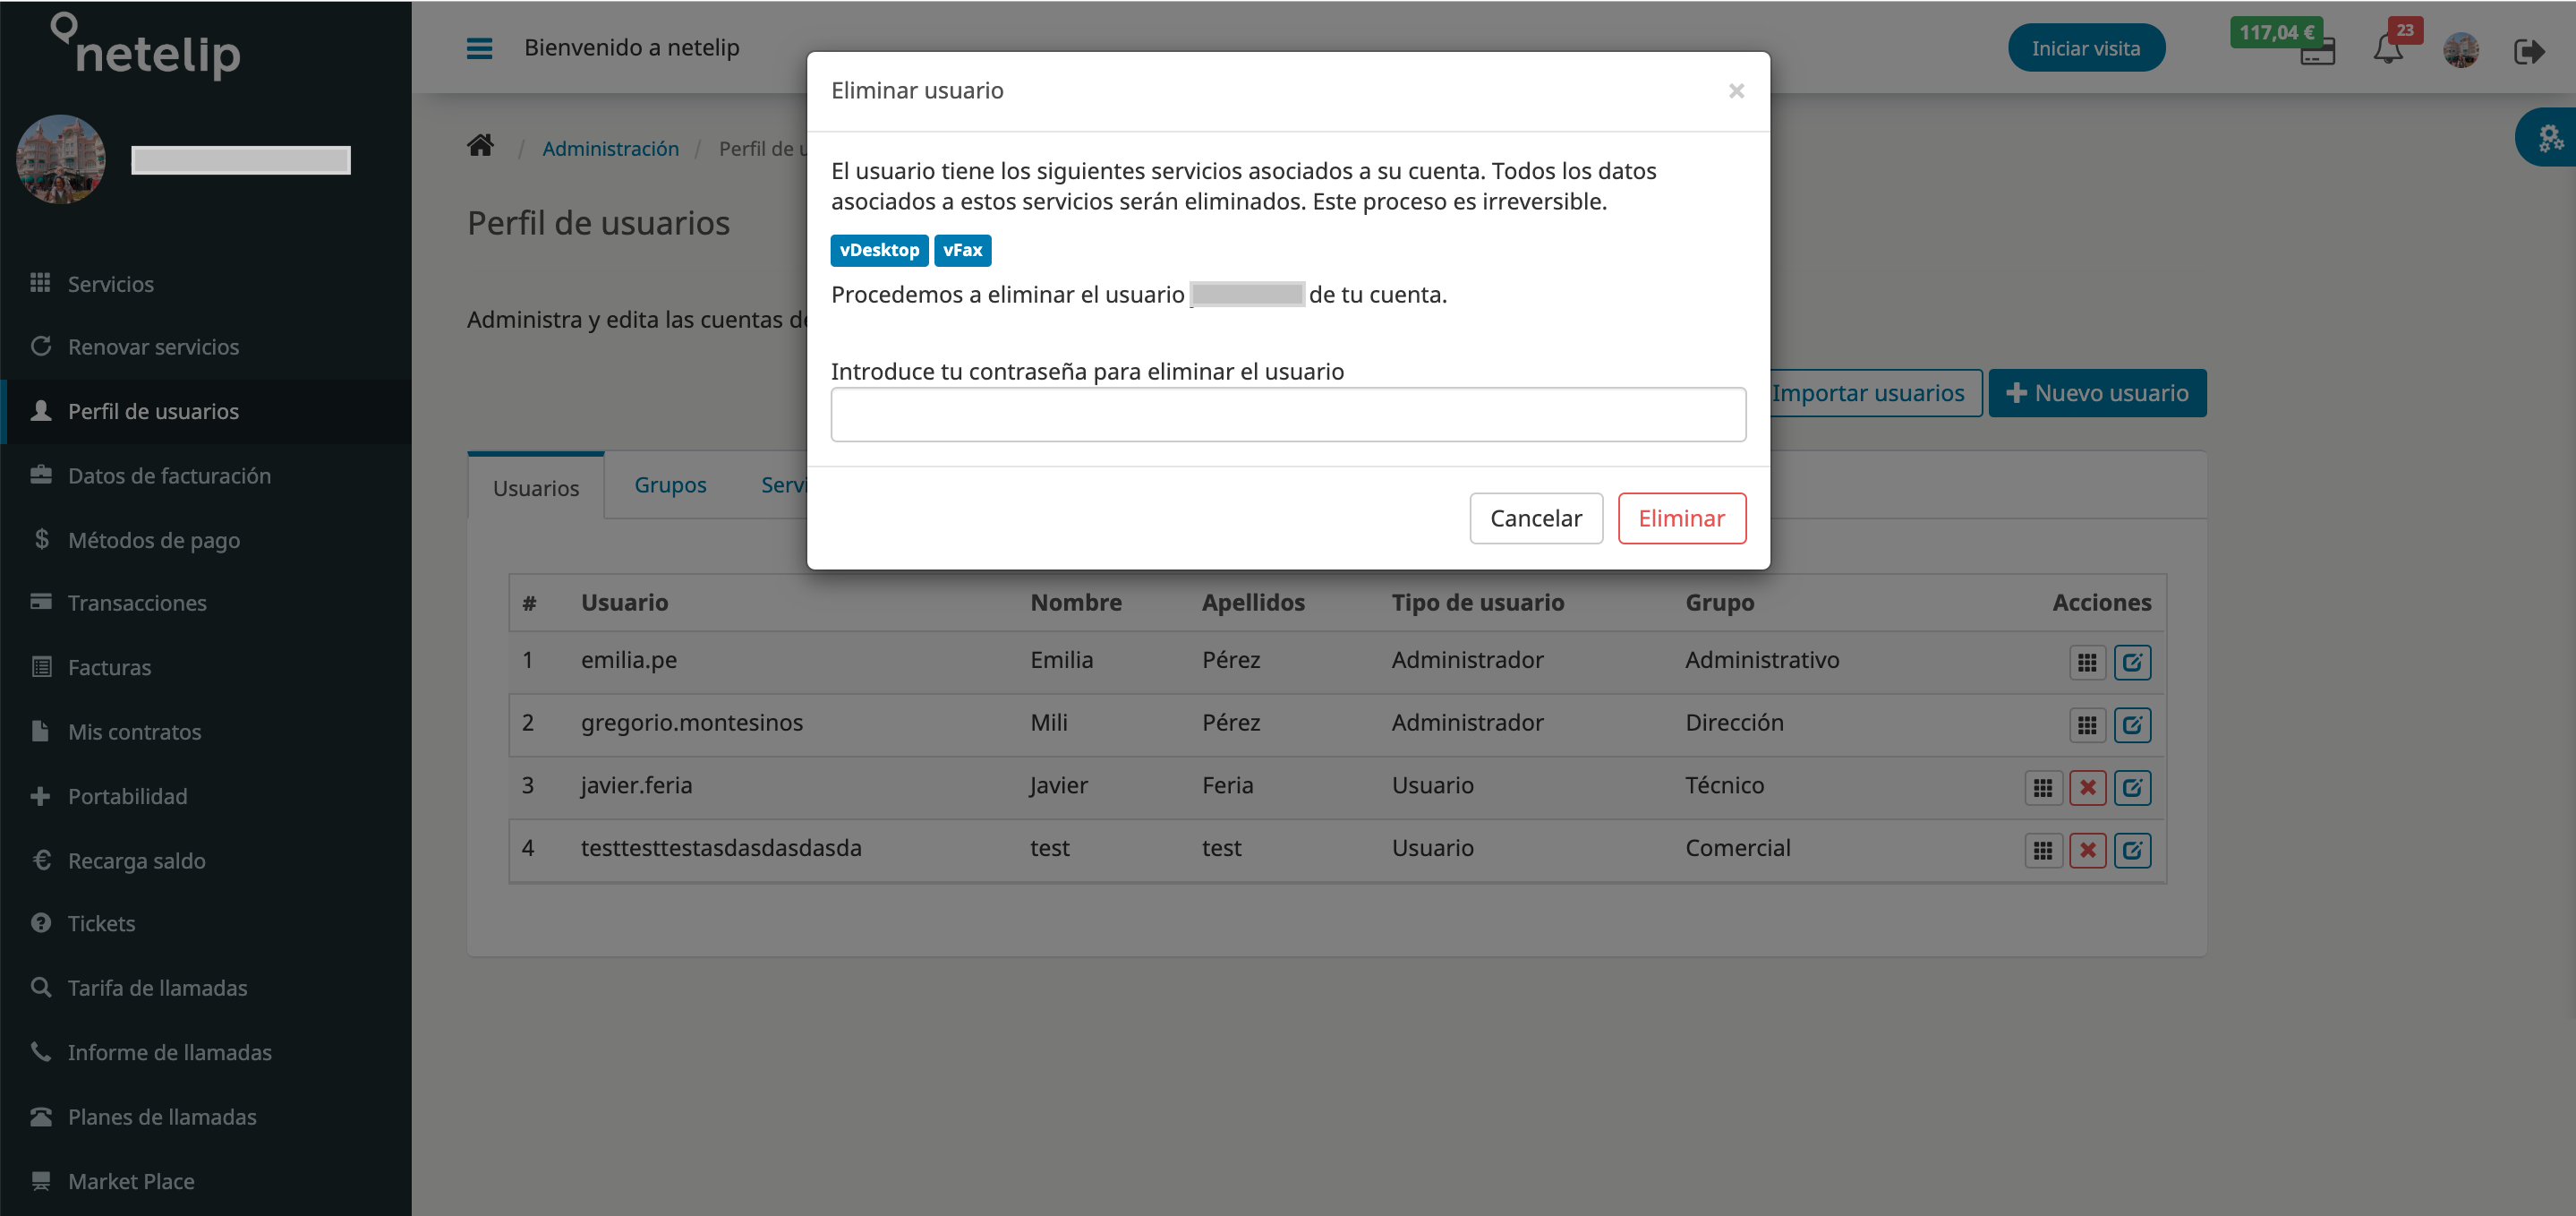
Task: Open the user avatar in top bar
Action: click(2460, 50)
